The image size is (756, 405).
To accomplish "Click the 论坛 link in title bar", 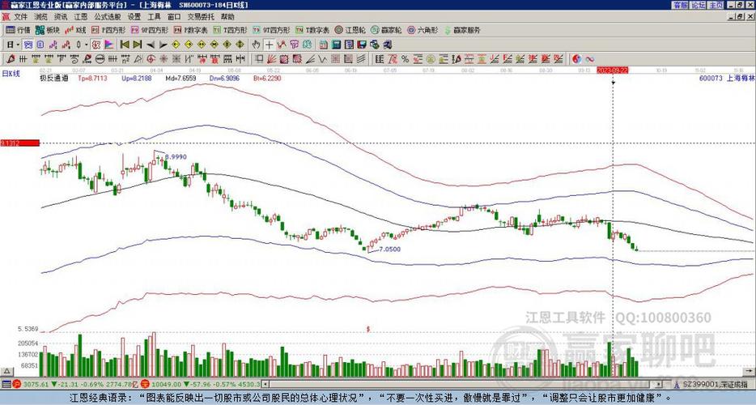I will point(698,5).
